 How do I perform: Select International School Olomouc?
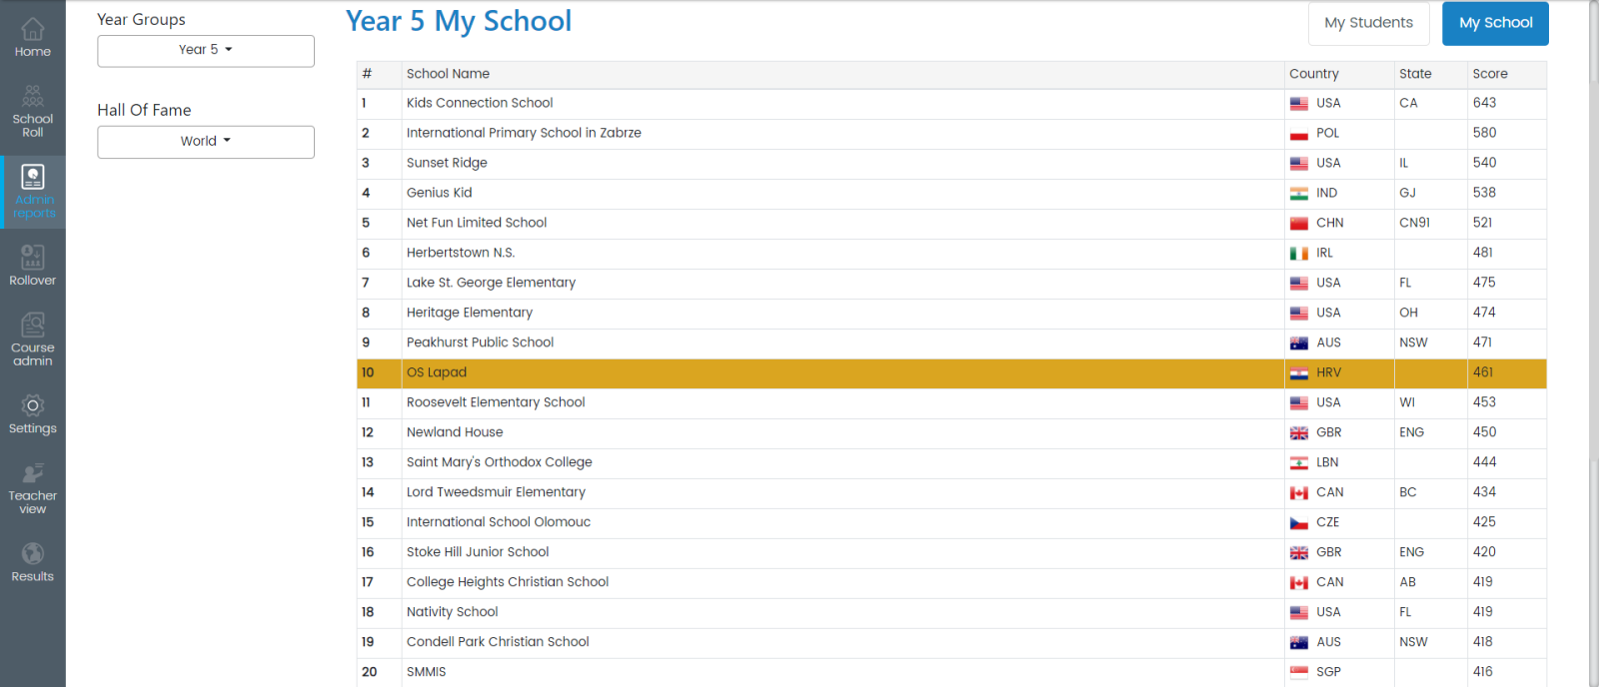[x=499, y=522]
